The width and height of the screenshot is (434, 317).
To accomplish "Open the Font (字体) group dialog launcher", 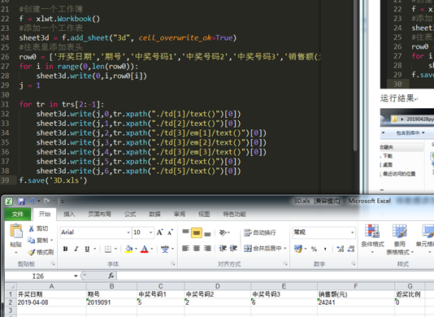I will [x=173, y=264].
